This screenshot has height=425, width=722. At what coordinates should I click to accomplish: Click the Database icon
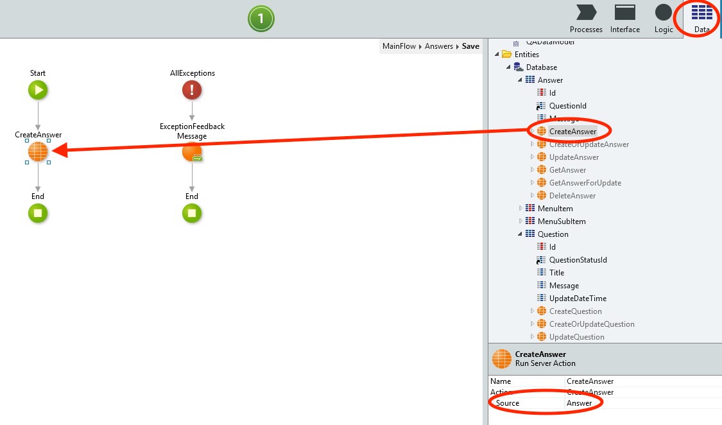(519, 67)
